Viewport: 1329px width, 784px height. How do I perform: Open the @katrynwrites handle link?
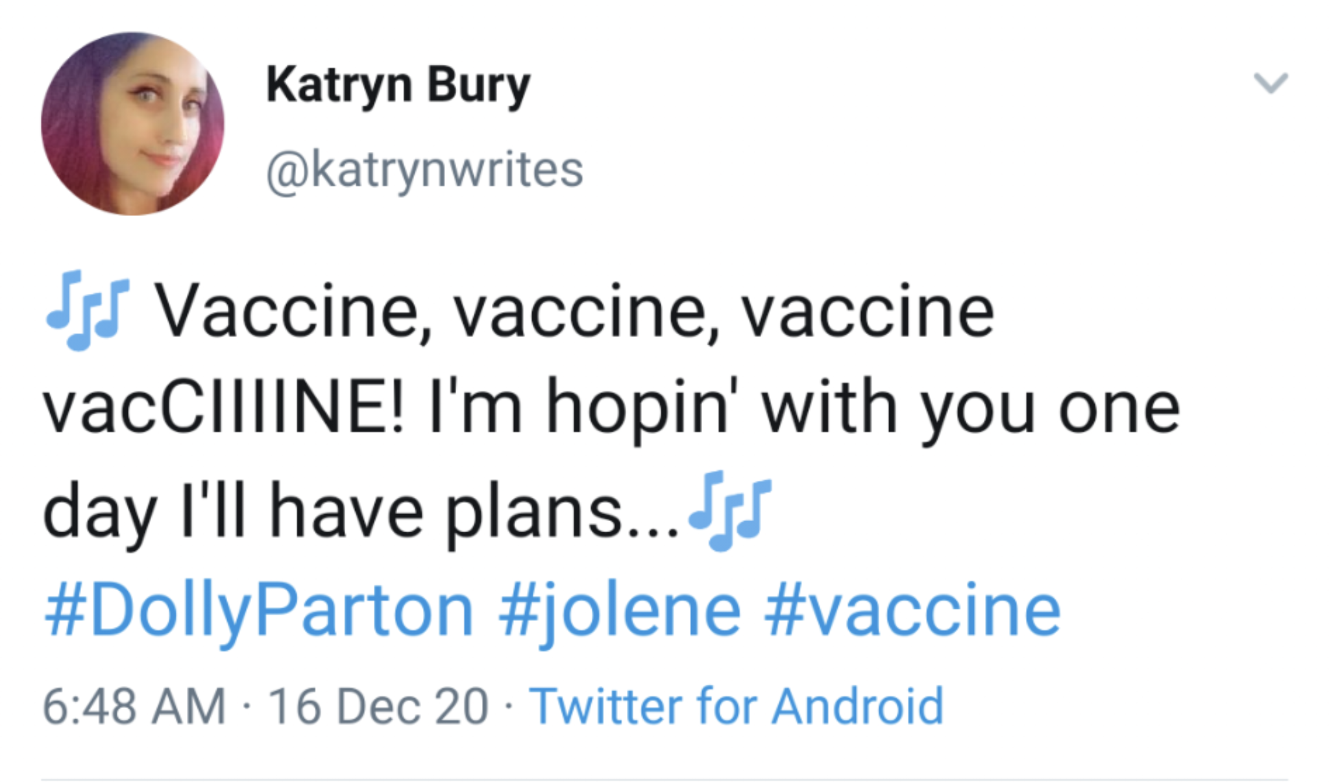[x=424, y=170]
